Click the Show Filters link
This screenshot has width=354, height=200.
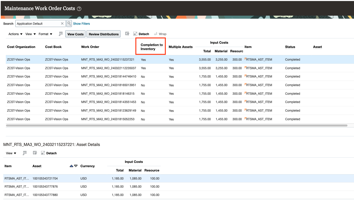point(81,23)
